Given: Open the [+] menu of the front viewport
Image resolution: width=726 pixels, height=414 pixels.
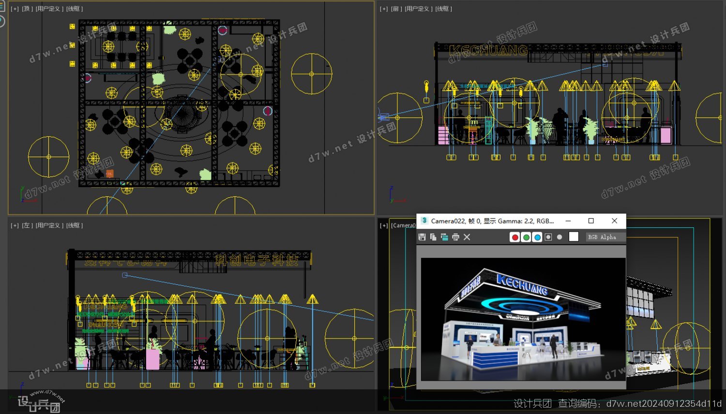Looking at the screenshot, I should point(384,9).
